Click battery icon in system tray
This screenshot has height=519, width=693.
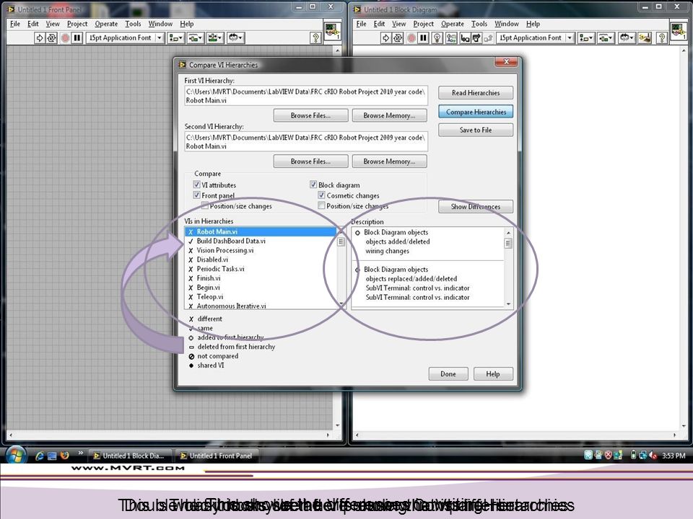click(633, 455)
